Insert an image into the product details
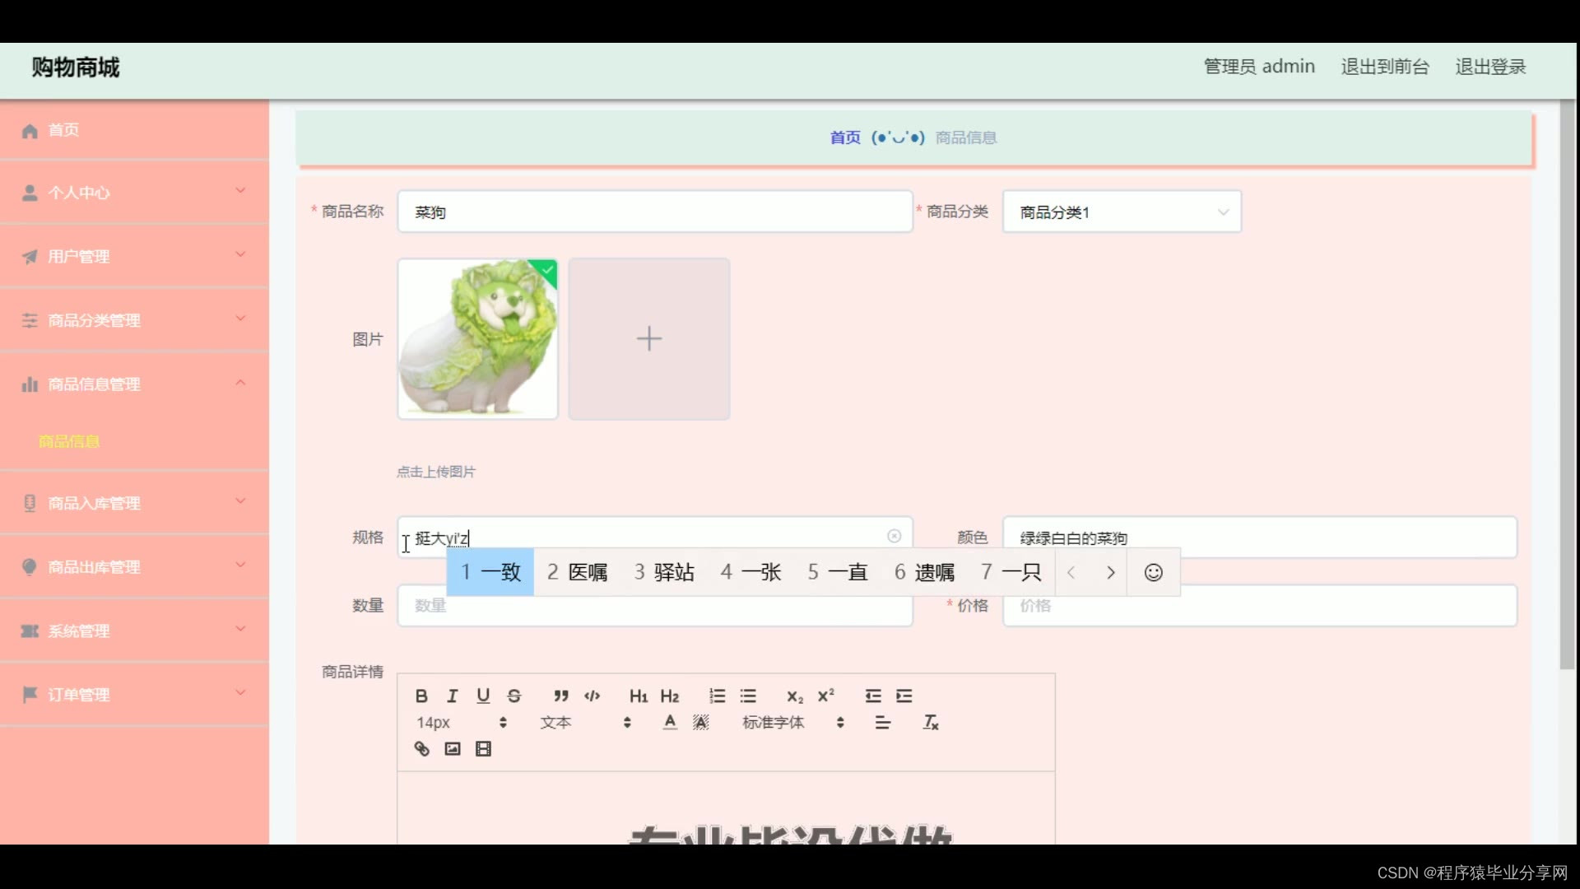 pyautogui.click(x=452, y=749)
